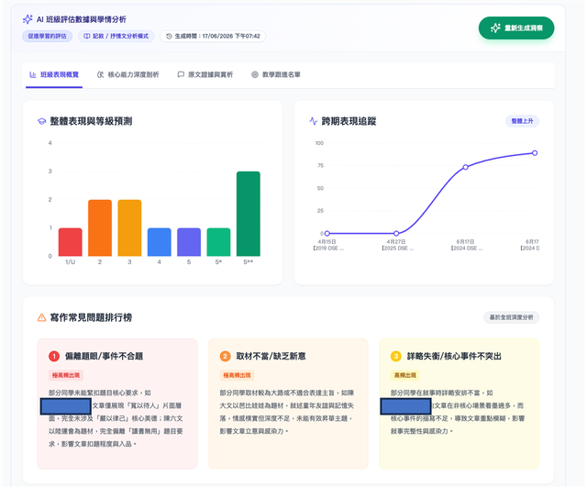Click the first 6月17日 data point near 75
Image resolution: width=587 pixels, height=487 pixels.
pos(465,167)
